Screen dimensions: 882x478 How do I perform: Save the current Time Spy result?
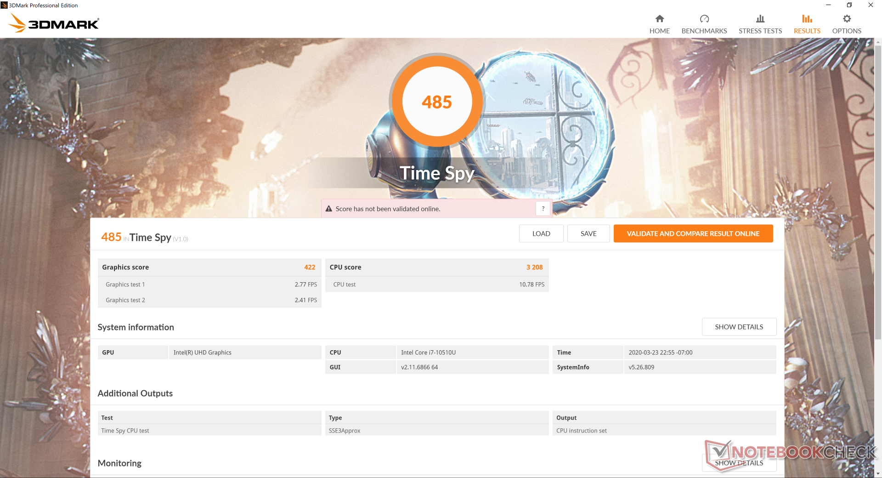click(x=588, y=233)
